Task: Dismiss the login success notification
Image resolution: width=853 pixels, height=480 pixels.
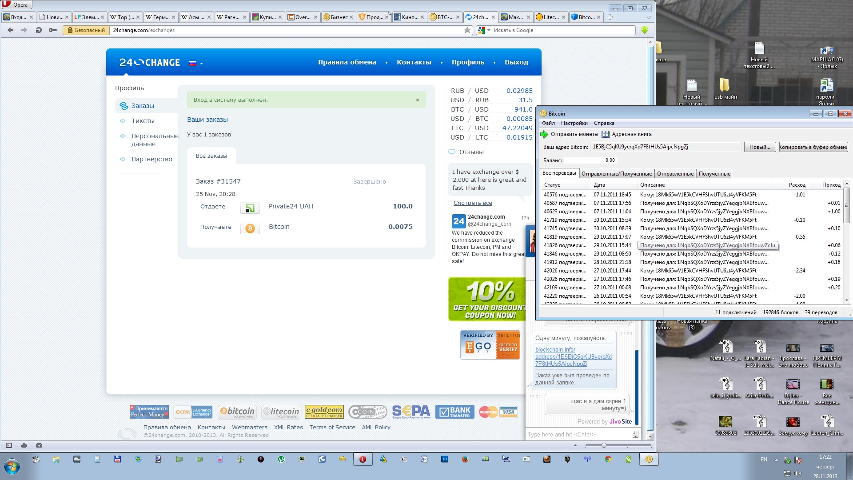Action: tap(418, 100)
